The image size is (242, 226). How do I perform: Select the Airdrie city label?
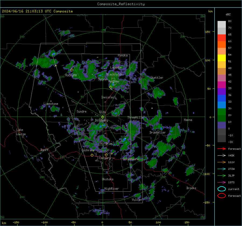(x=106, y=144)
